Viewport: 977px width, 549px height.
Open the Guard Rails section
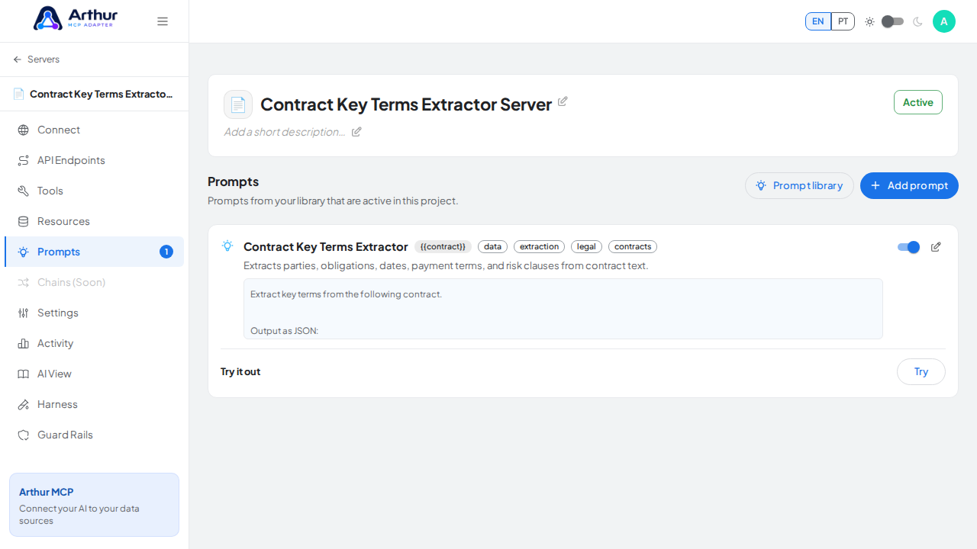click(94, 435)
